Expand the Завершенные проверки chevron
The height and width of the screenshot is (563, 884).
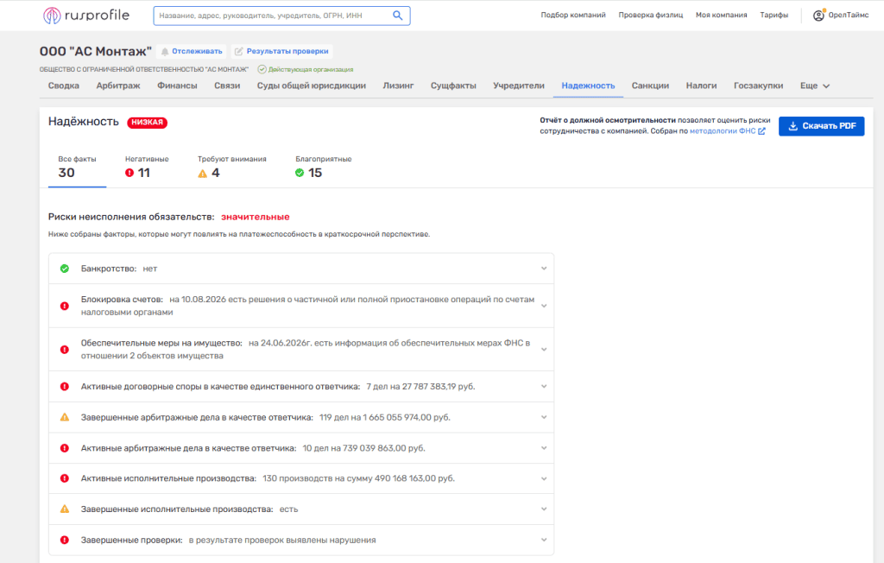[x=544, y=540]
